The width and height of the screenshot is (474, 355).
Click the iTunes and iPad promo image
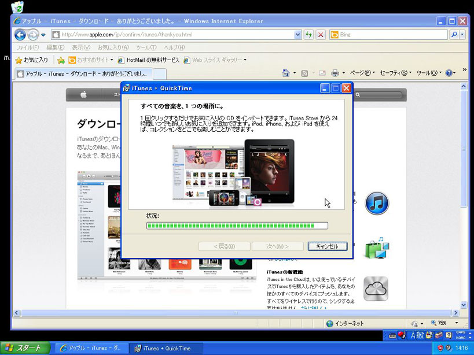coord(233,173)
